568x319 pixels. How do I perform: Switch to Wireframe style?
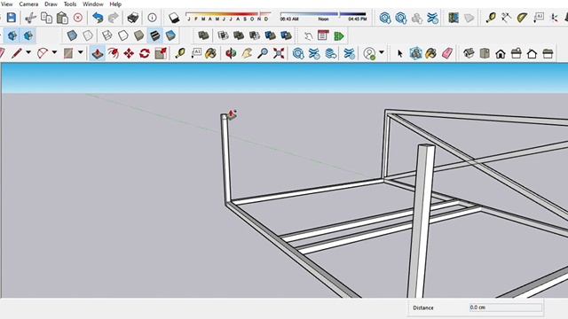(106, 35)
